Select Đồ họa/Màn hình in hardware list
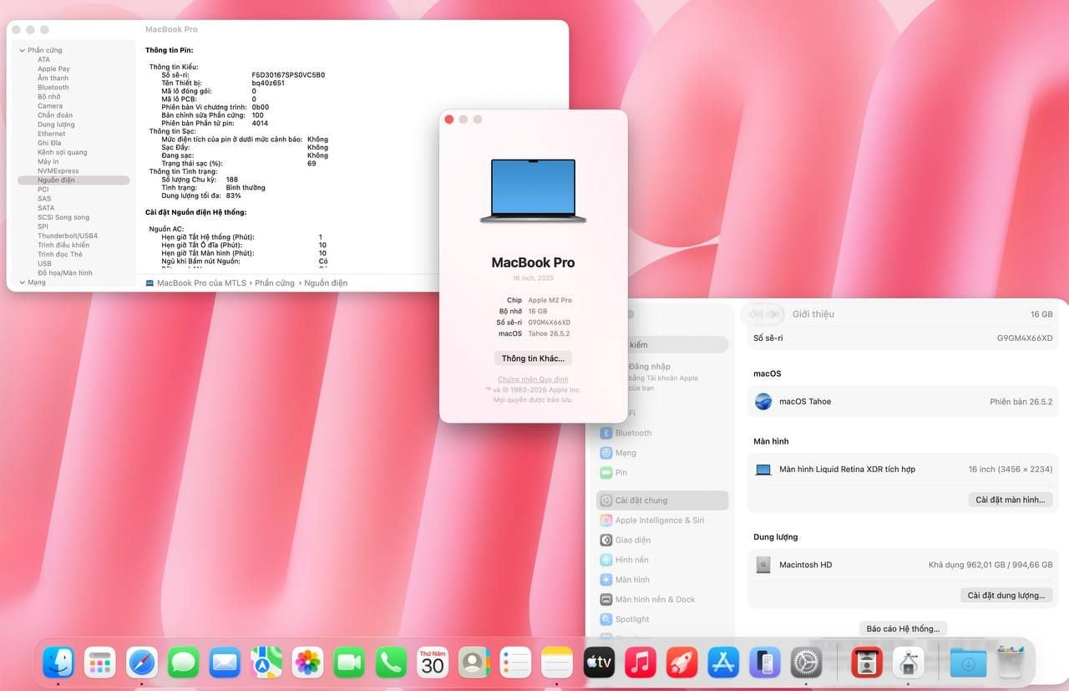Image resolution: width=1069 pixels, height=691 pixels. point(65,273)
